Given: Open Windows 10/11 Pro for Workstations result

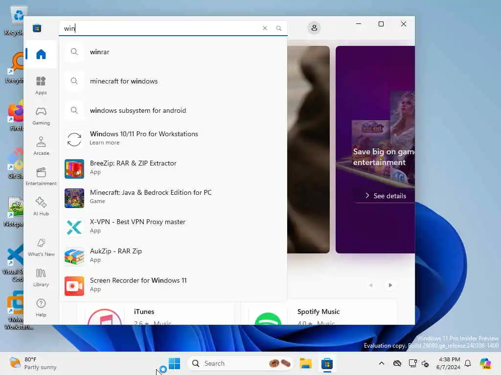Looking at the screenshot, I should pos(173,138).
